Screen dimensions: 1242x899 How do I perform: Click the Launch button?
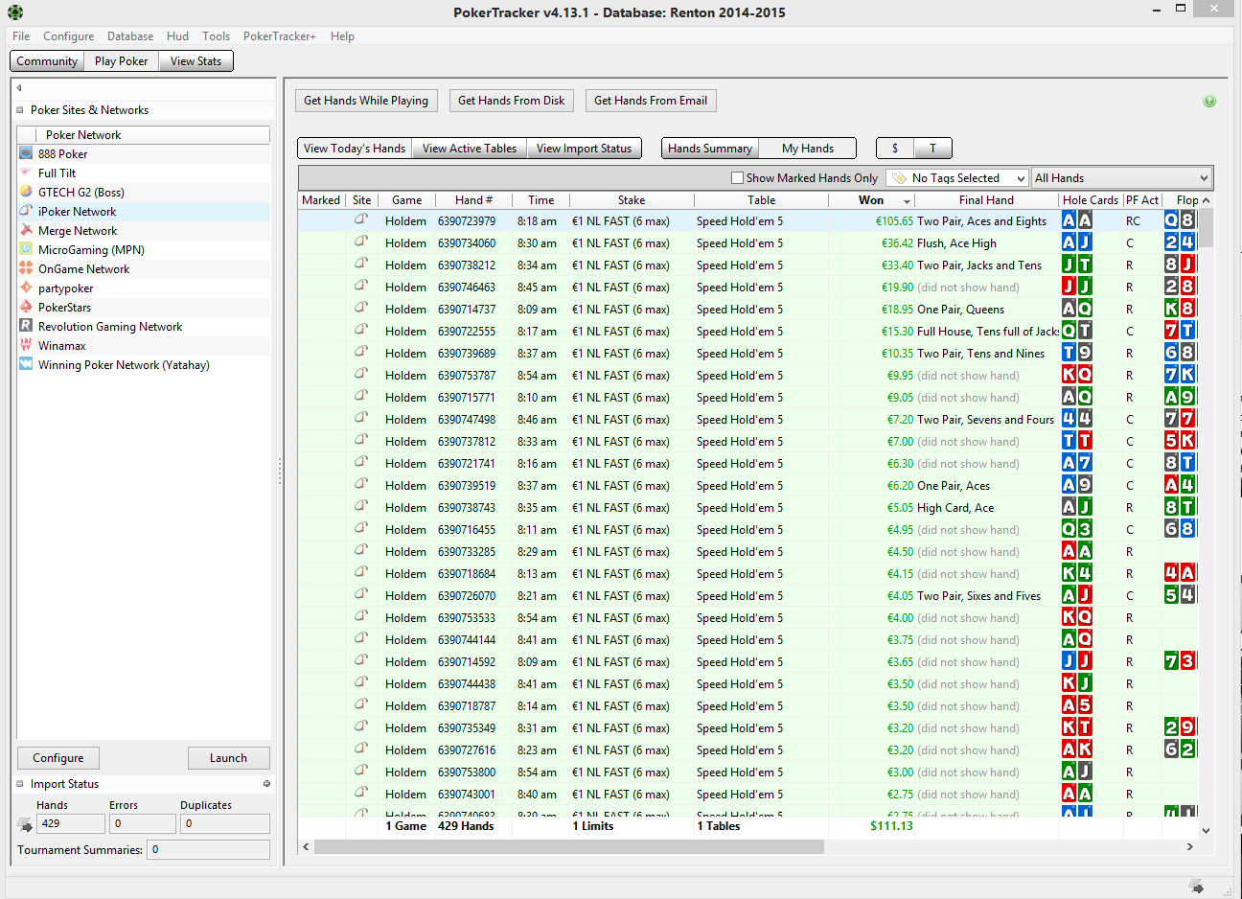coord(228,758)
